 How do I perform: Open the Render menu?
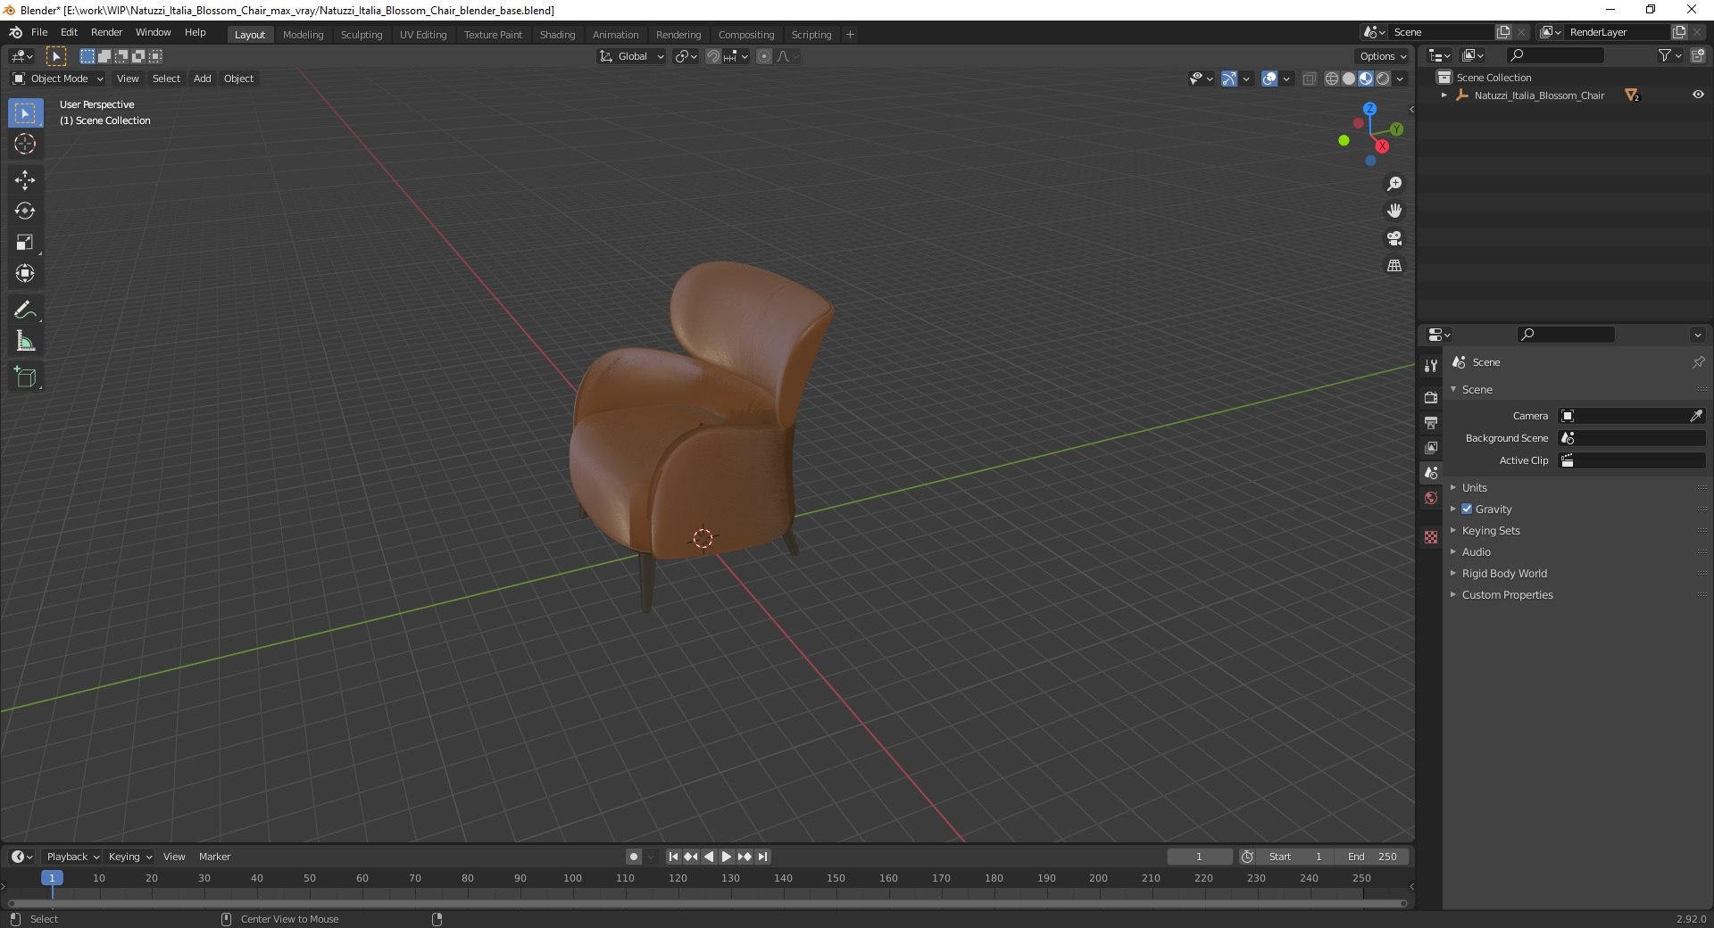point(106,32)
